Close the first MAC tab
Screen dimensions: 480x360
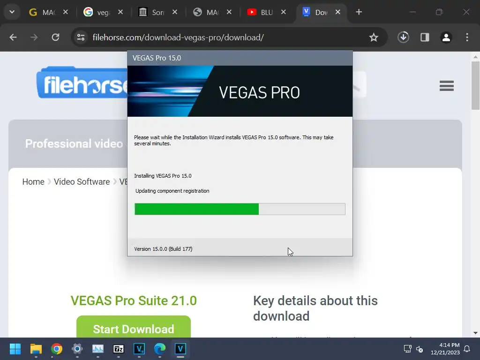(66, 12)
